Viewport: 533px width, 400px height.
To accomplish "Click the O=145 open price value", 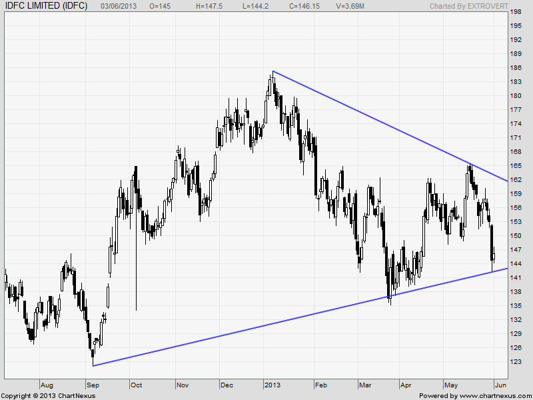I will tap(161, 5).
